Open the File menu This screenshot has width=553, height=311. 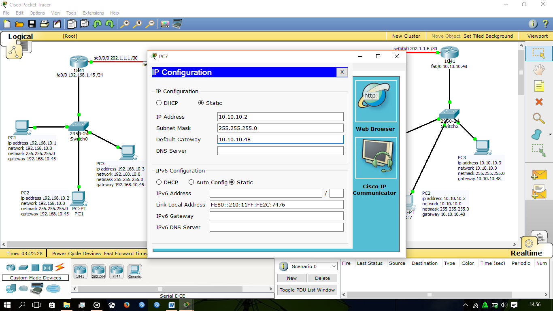click(x=6, y=13)
